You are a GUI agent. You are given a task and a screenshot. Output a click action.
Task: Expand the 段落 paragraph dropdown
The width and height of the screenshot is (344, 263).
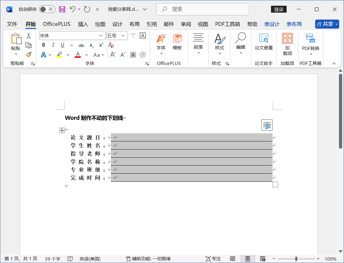pyautogui.click(x=198, y=53)
